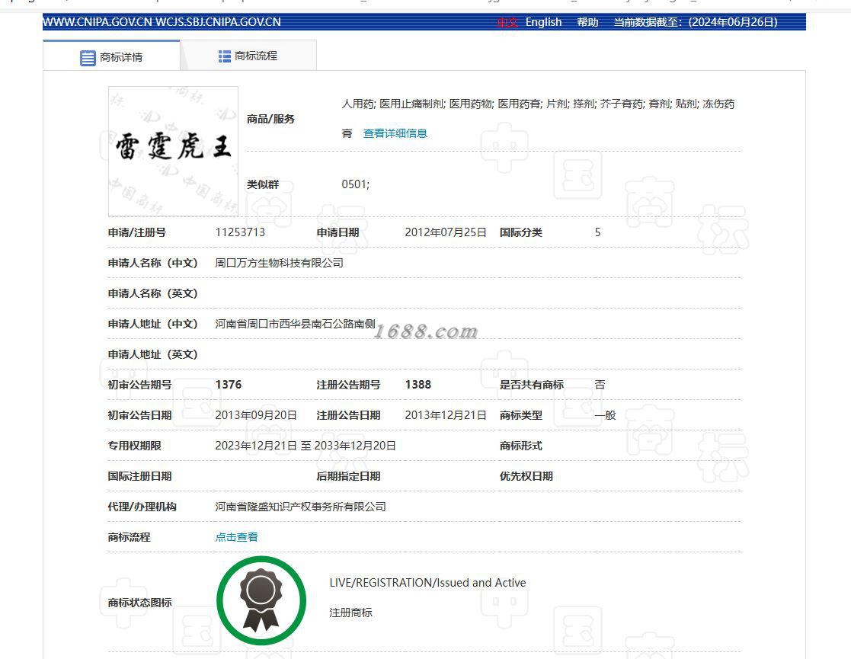
Task: Click the goods list text 人用药; 医用止痛制剂
Action: click(x=392, y=104)
